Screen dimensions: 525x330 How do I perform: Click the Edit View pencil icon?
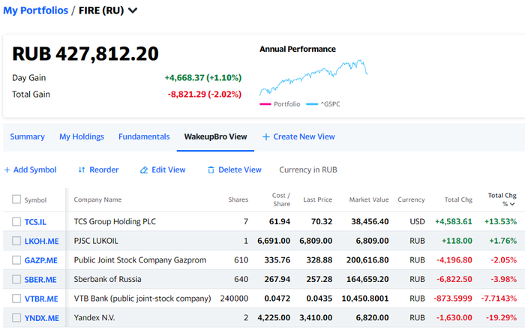[x=144, y=170]
